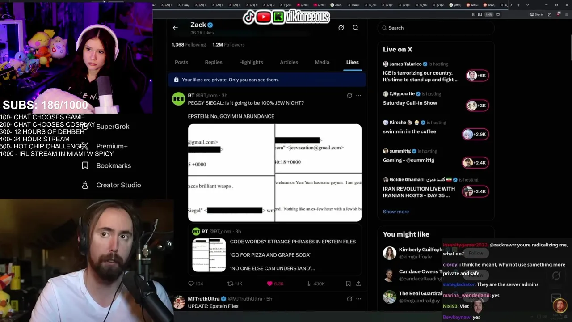572x322 pixels.
Task: Open MJTruthUltra profile avatar
Action: click(x=179, y=302)
